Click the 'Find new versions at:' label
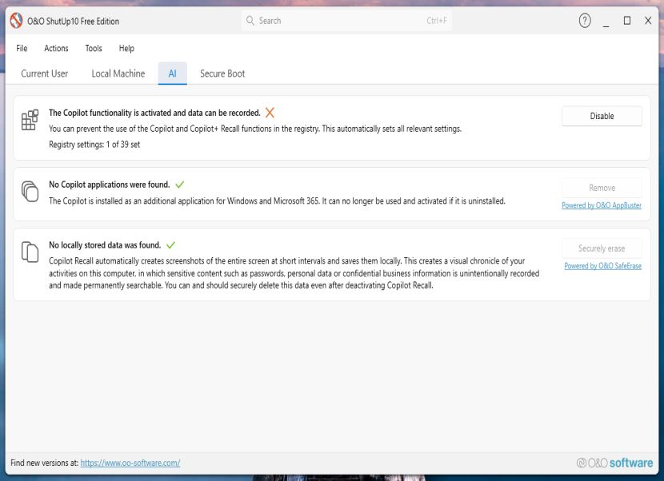The width and height of the screenshot is (664, 481). [x=45, y=463]
